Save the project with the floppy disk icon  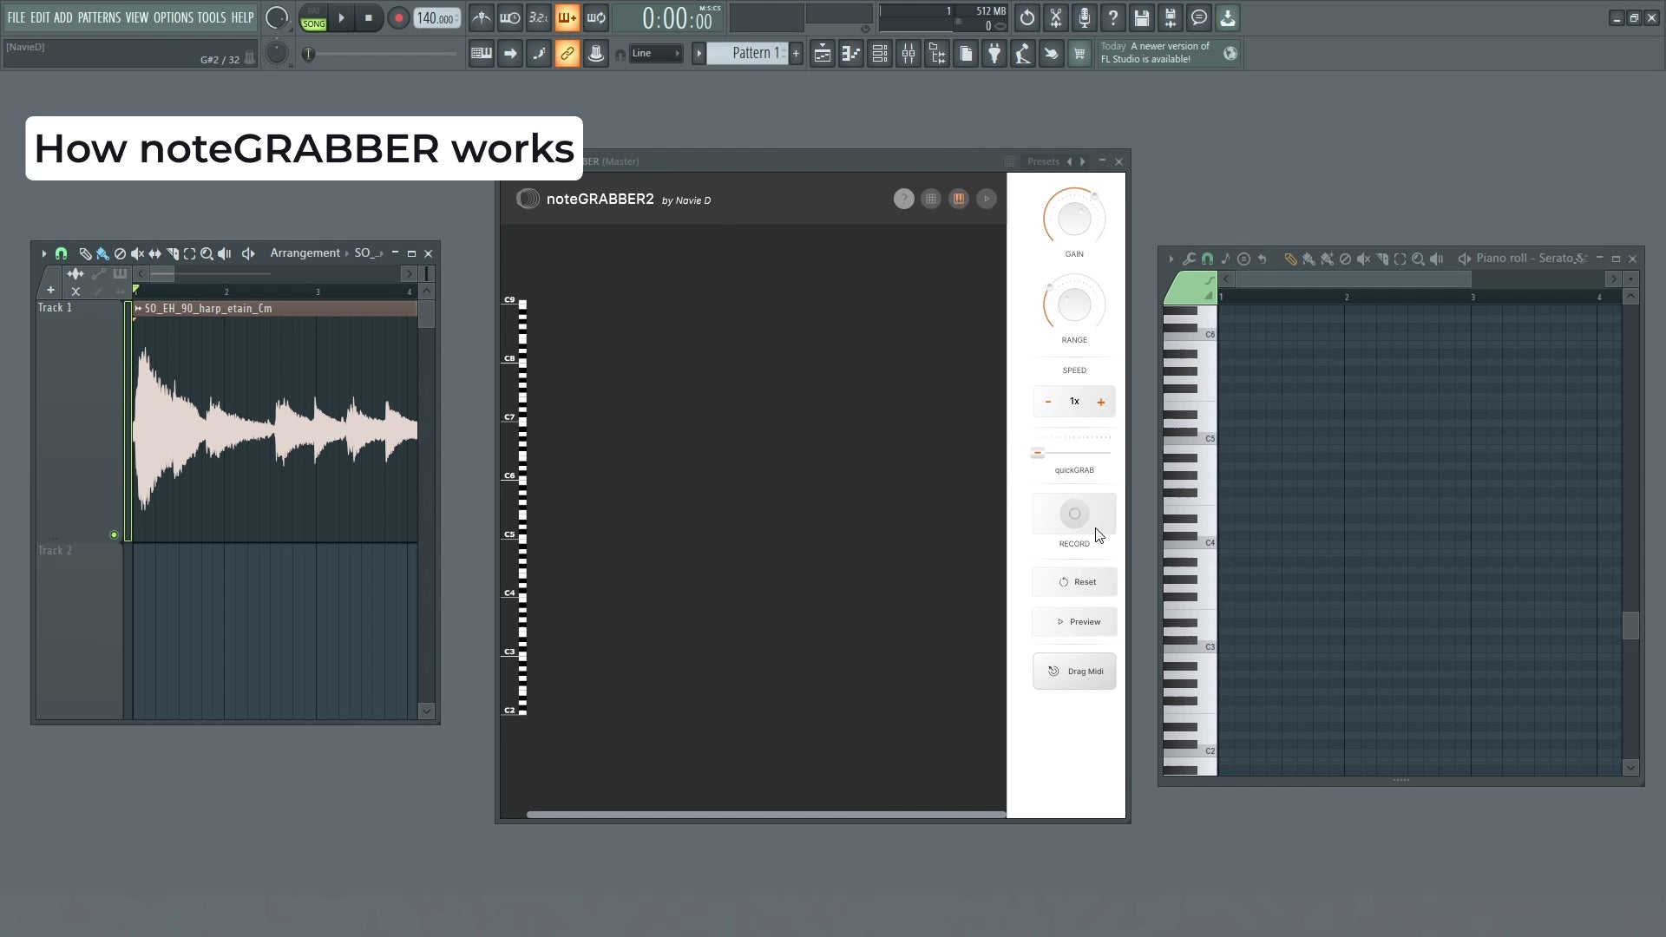(x=1142, y=18)
